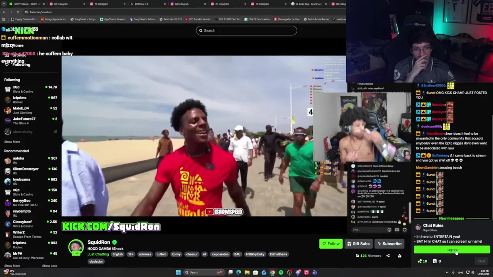493x277 pixels.
Task: Select the English language tag
Action: (117, 254)
